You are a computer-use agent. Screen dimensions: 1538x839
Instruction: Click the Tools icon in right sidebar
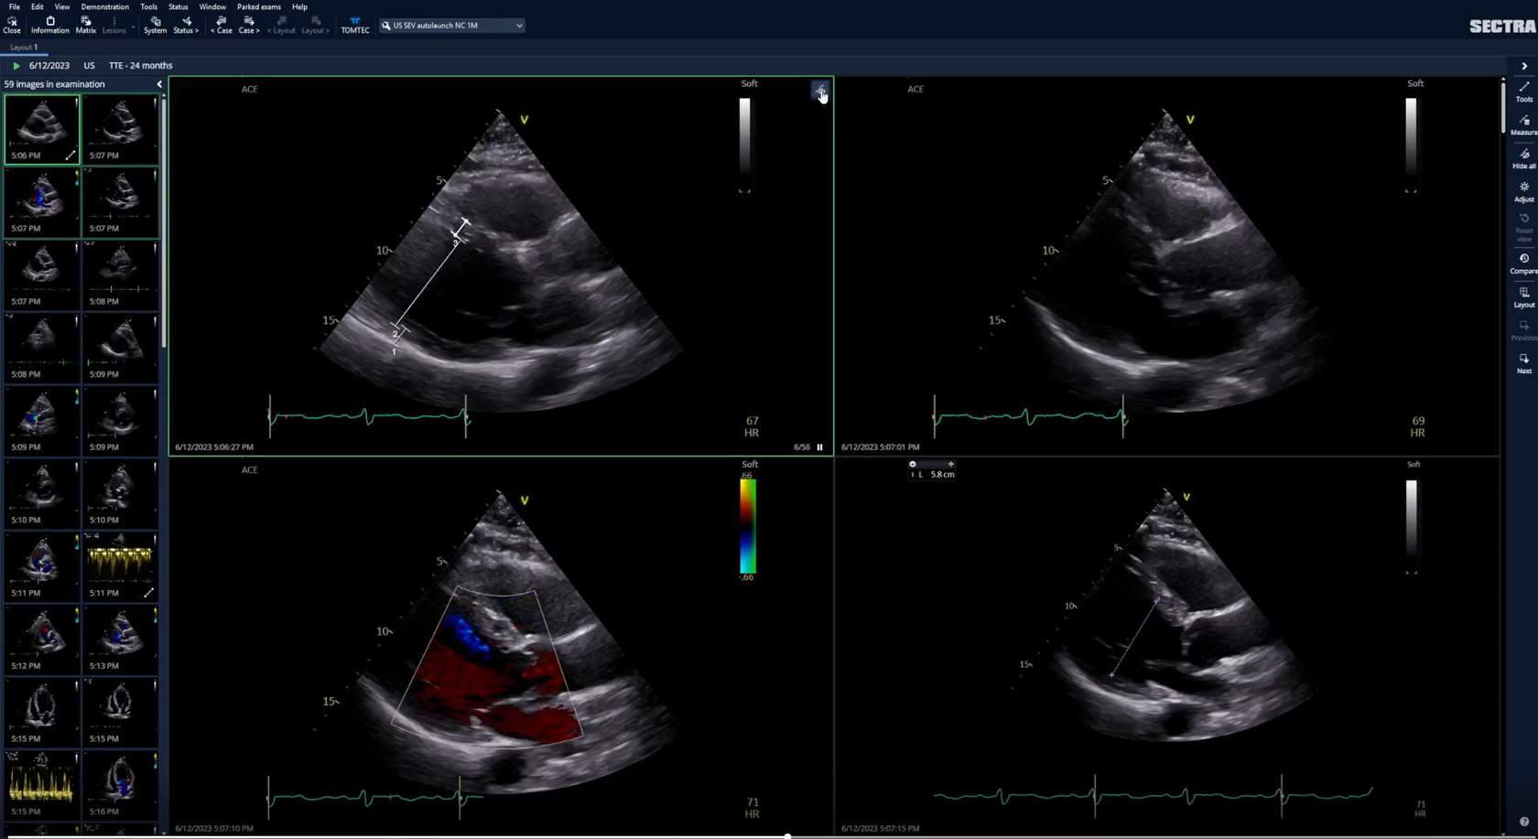click(x=1523, y=91)
